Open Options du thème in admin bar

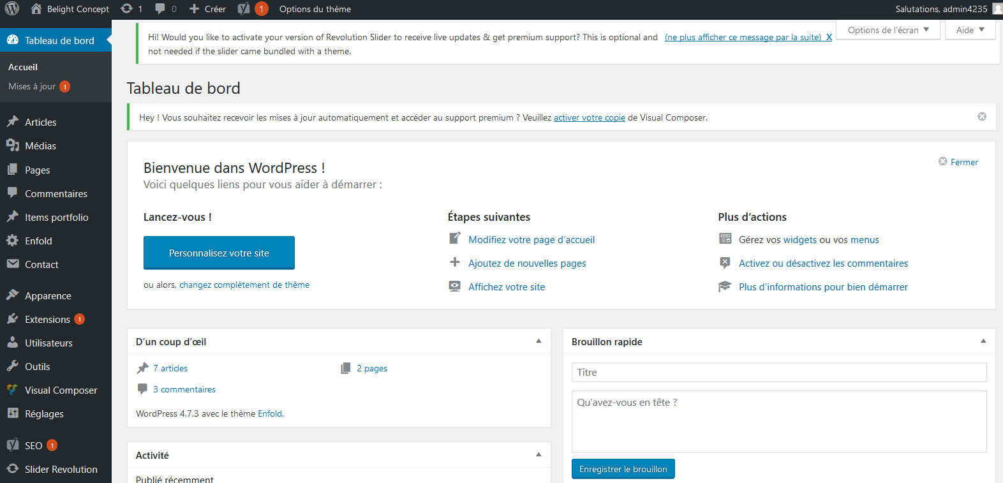click(x=315, y=9)
